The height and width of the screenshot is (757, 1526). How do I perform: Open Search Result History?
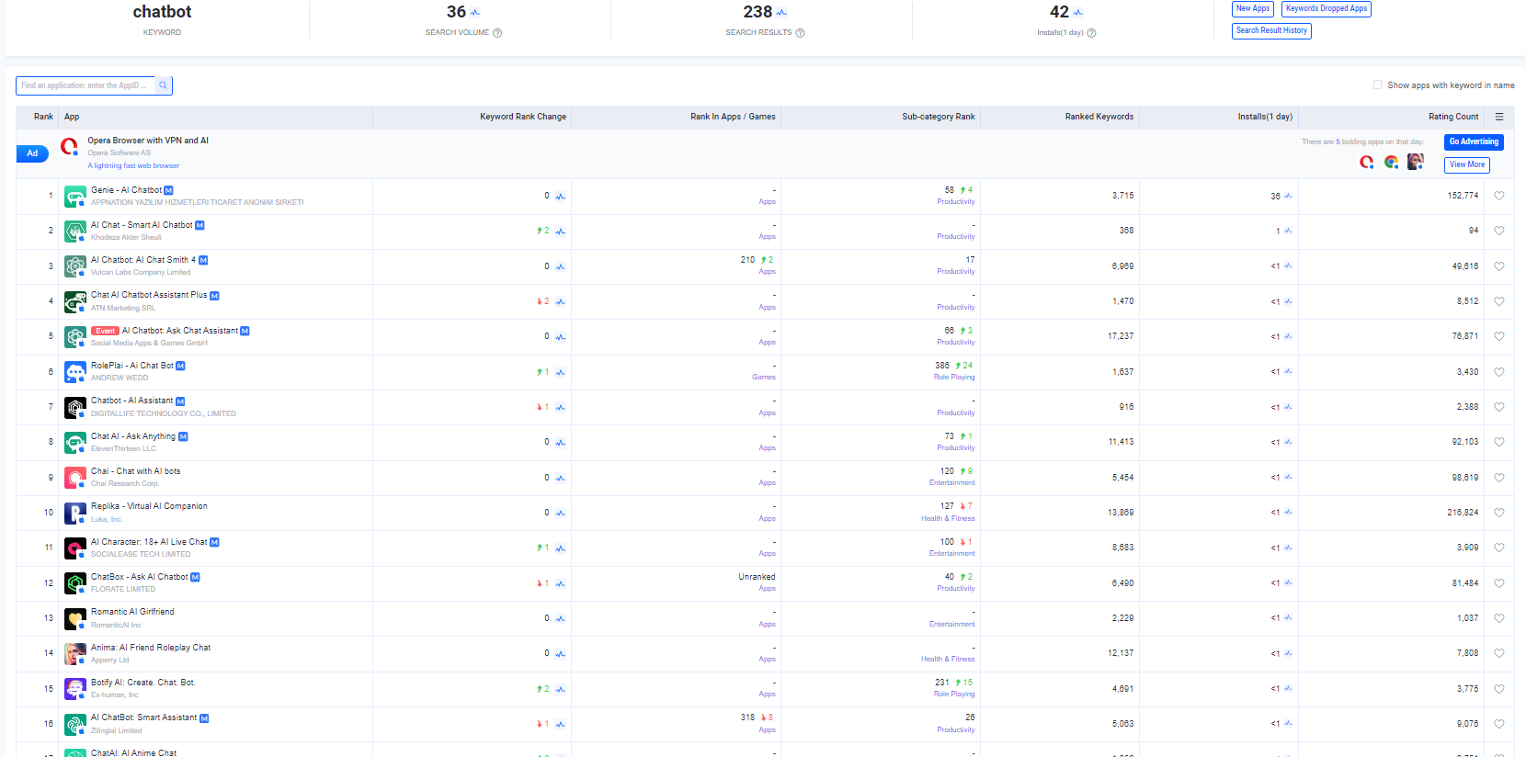point(1271,30)
